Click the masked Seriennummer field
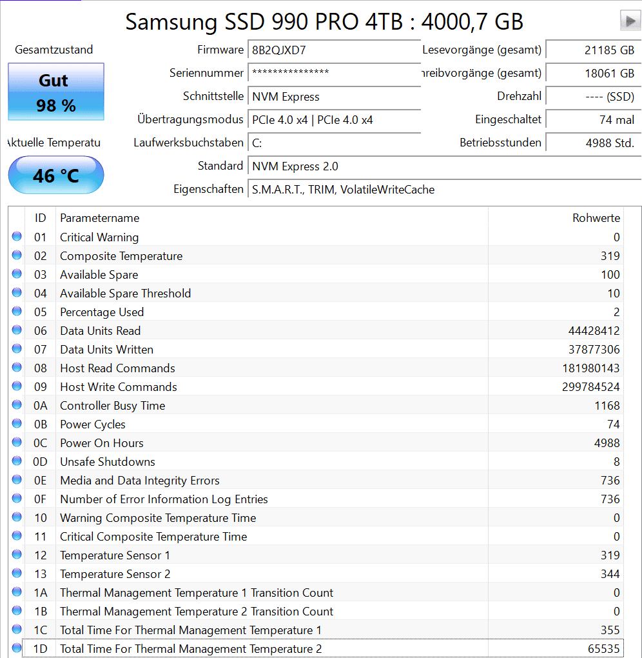Image resolution: width=642 pixels, height=658 pixels. pyautogui.click(x=334, y=74)
